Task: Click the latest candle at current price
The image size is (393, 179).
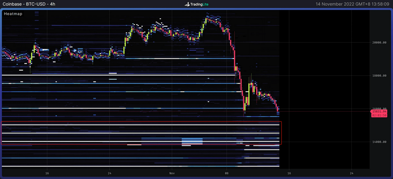Action: tap(278, 110)
